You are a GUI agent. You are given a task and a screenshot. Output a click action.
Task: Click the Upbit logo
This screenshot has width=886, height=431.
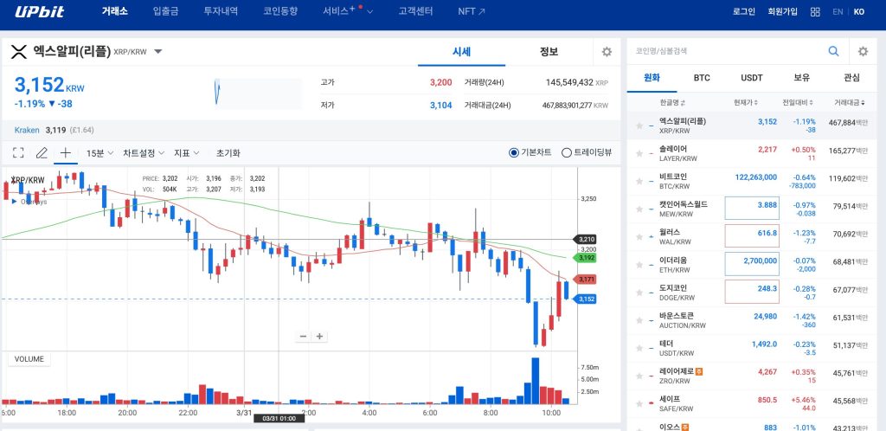(x=40, y=11)
